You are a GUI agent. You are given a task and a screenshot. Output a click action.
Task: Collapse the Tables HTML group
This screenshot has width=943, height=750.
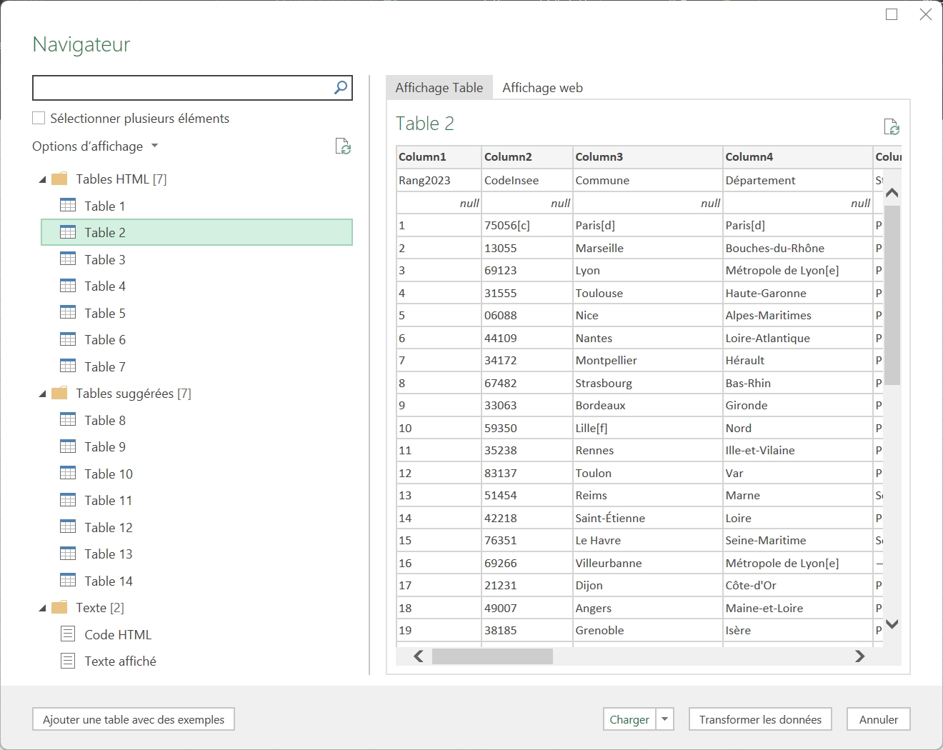[42, 180]
